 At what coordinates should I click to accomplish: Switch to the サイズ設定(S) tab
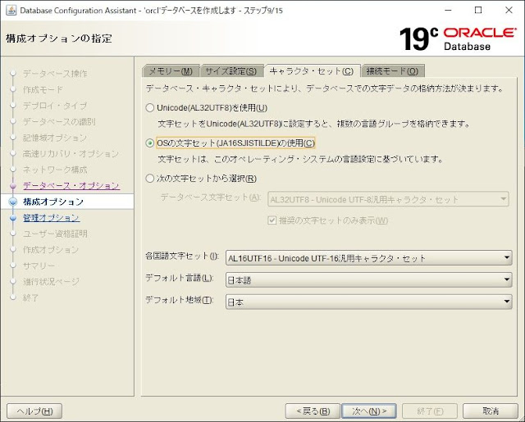tap(231, 71)
